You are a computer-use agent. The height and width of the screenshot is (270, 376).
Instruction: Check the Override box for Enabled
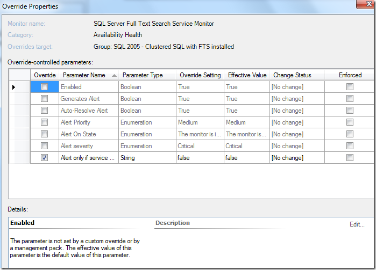[44, 86]
